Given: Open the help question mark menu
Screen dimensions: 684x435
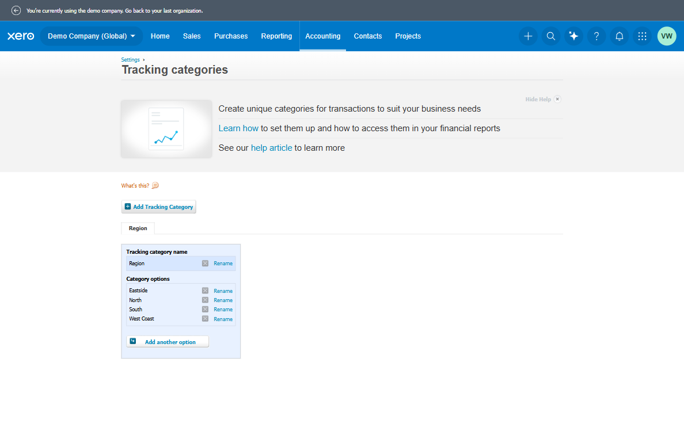Looking at the screenshot, I should [596, 36].
